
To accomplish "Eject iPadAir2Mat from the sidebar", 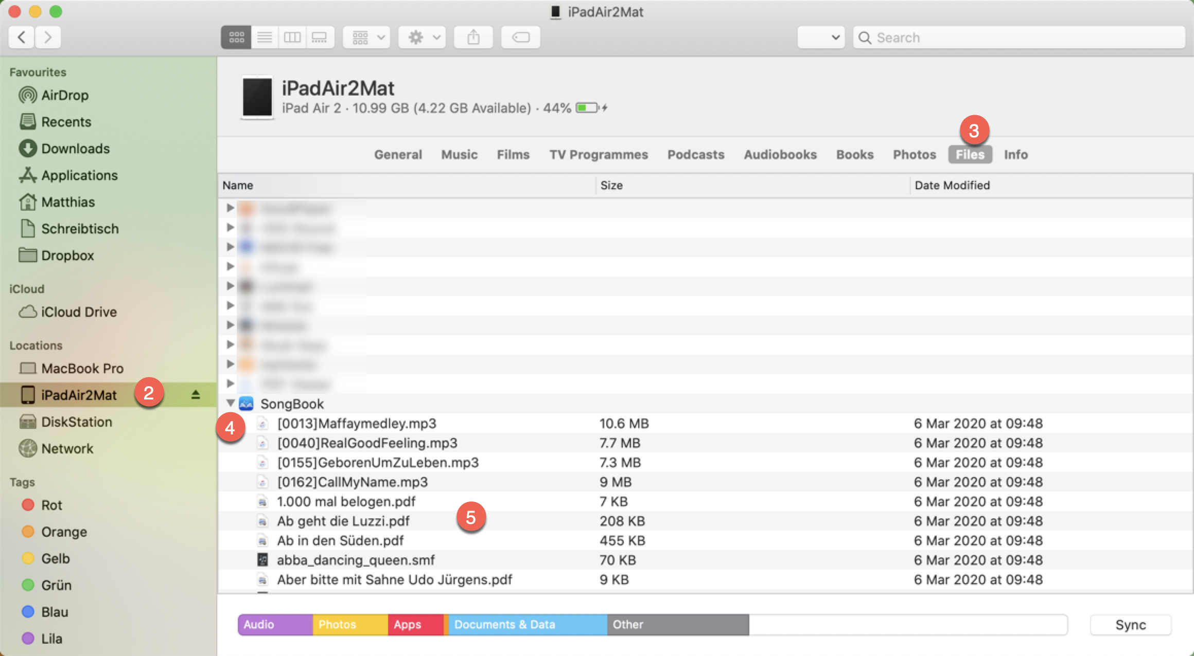I will coord(196,395).
